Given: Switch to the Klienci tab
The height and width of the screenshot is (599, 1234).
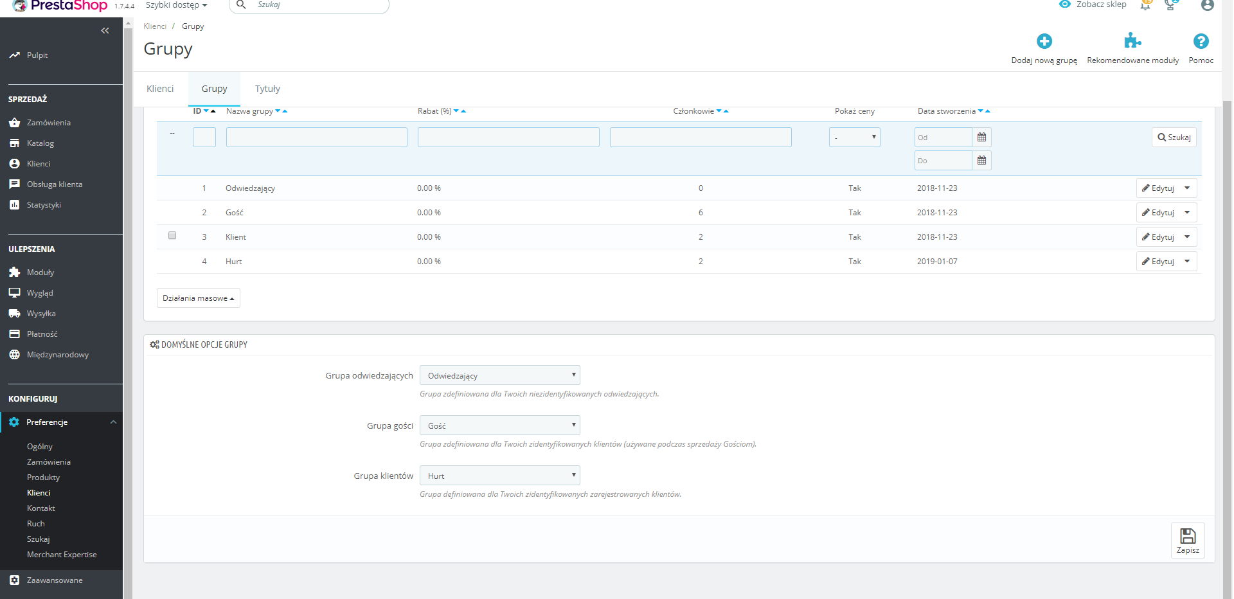Looking at the screenshot, I should [160, 89].
